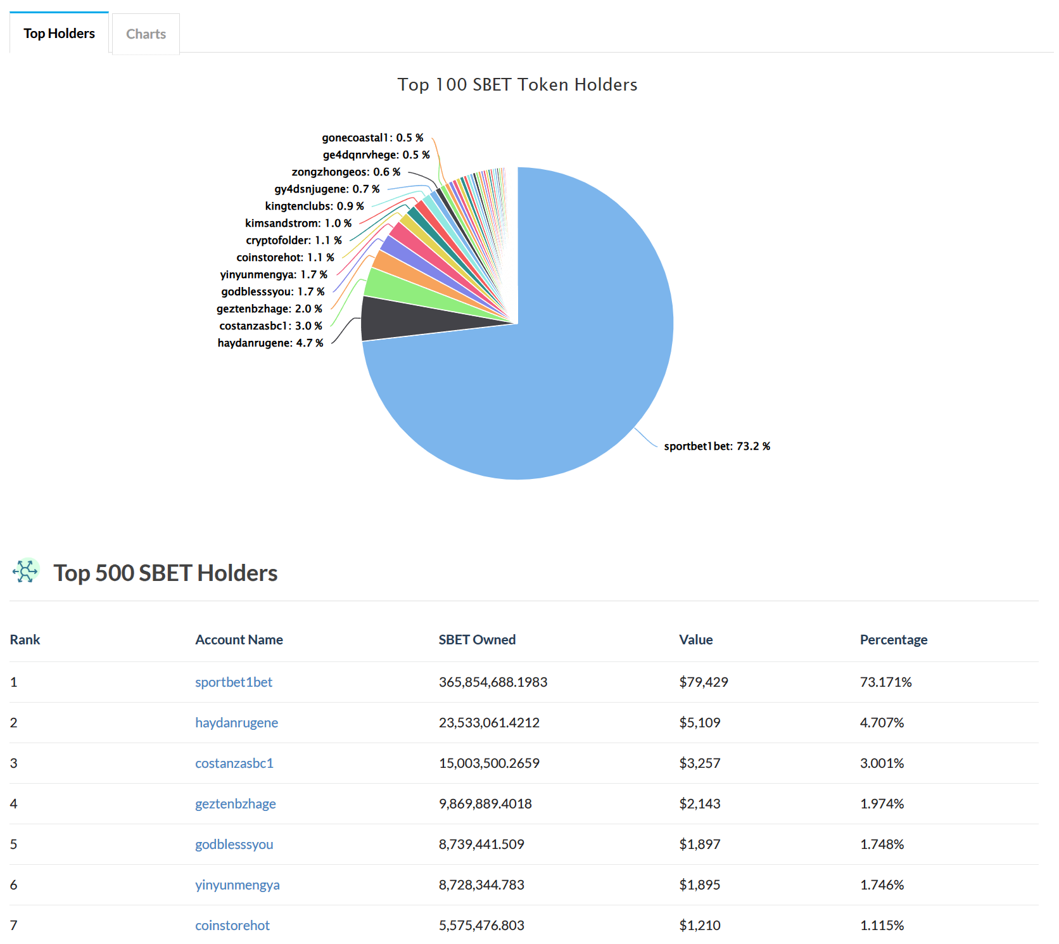The height and width of the screenshot is (944, 1059).
Task: Click the pie label 'sportbet1bet: 73.2 %'
Action: click(x=717, y=446)
